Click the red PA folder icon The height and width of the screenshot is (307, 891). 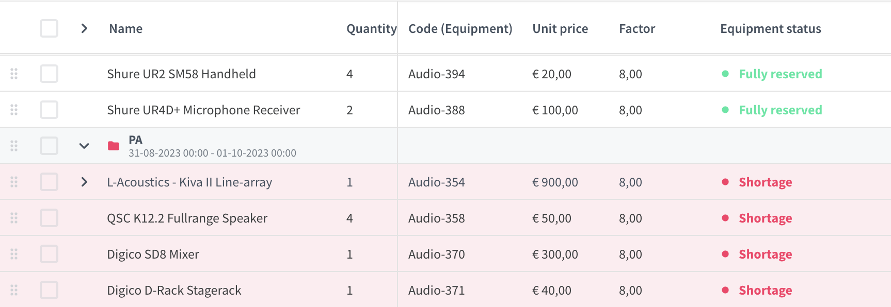114,146
